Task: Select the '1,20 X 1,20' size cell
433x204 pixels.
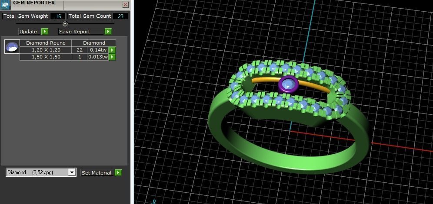Action: (x=46, y=50)
